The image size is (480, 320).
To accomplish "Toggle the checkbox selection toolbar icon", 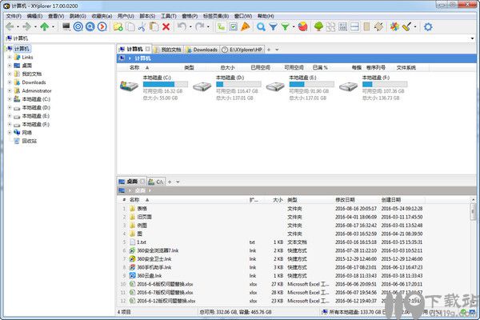I will click(234, 27).
